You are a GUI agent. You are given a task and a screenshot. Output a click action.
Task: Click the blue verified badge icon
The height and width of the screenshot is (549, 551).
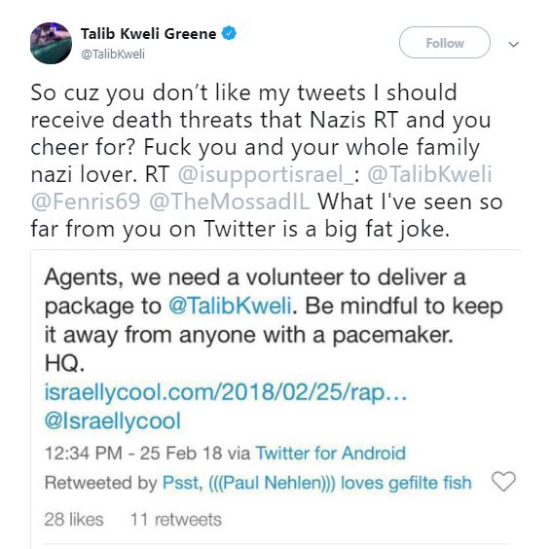[x=229, y=34]
